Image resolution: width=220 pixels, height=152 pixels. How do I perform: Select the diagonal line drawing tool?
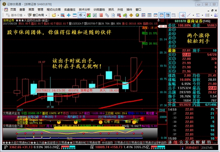click(189, 15)
